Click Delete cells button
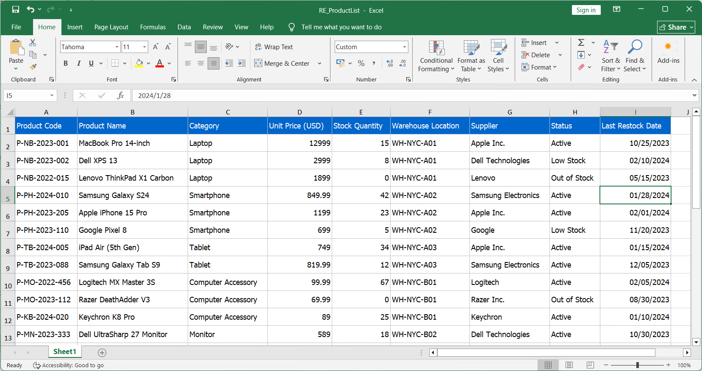Screen dimensions: 702x371 [x=536, y=55]
